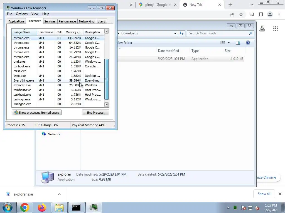Image resolution: width=285 pixels, height=213 pixels.
Task: Click the taskbar clock showing 1:05 PM
Action: pos(271,208)
